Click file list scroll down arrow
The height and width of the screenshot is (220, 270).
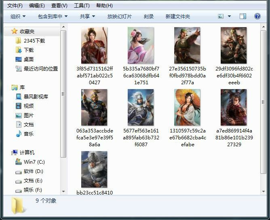coord(264,191)
